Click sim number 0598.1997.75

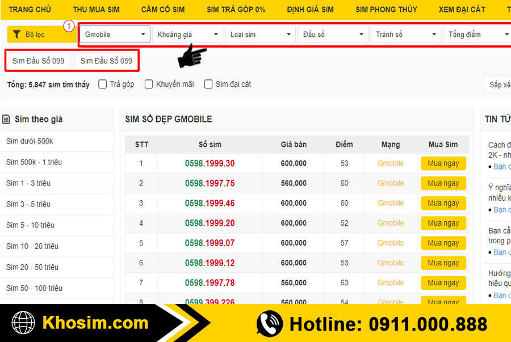point(210,183)
